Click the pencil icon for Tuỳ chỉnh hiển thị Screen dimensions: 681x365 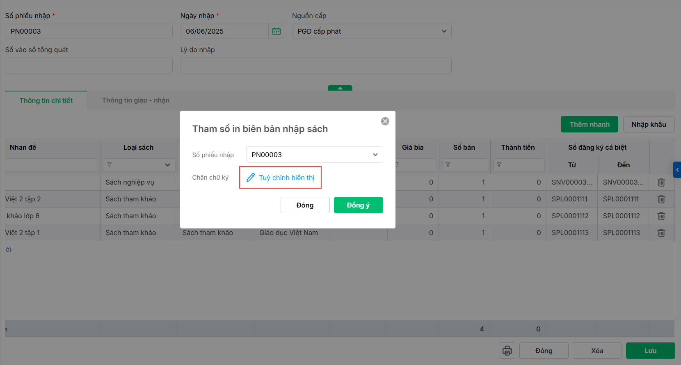[x=251, y=178]
